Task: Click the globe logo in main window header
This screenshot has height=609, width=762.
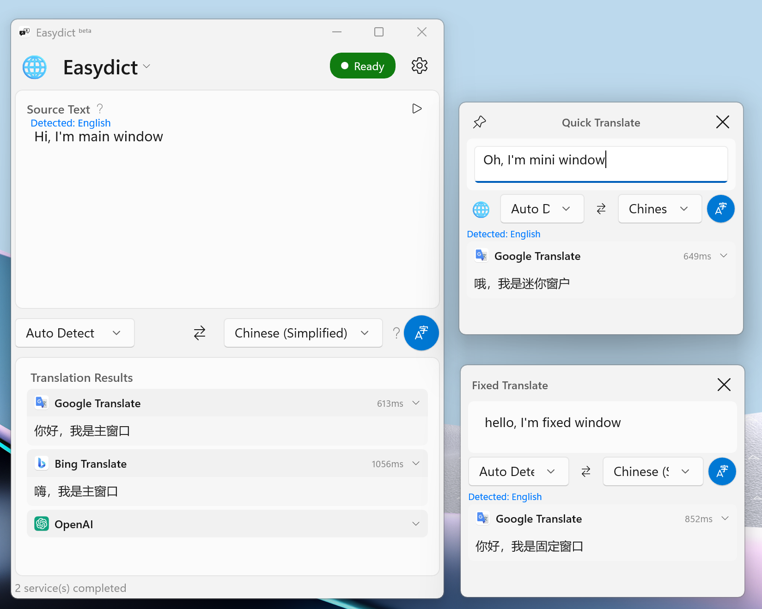Action: pyautogui.click(x=35, y=67)
